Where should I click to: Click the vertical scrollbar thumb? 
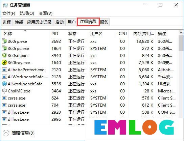(x=181, y=43)
